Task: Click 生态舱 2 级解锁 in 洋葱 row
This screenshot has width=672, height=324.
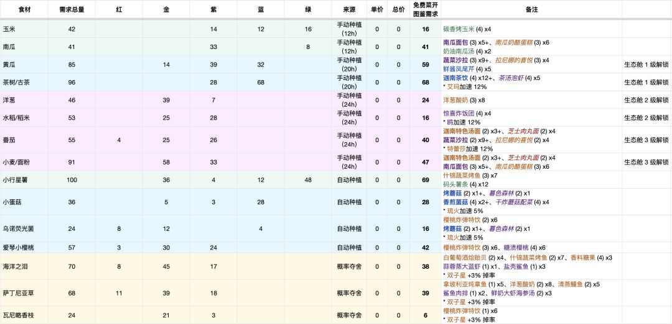Action: click(x=646, y=100)
